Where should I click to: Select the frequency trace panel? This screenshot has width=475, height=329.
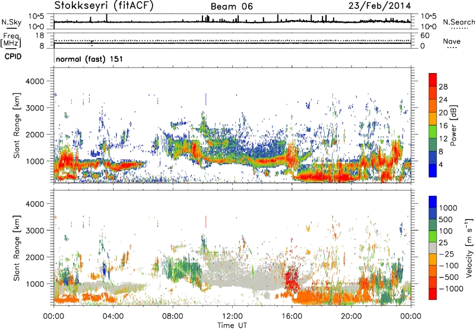[232, 40]
